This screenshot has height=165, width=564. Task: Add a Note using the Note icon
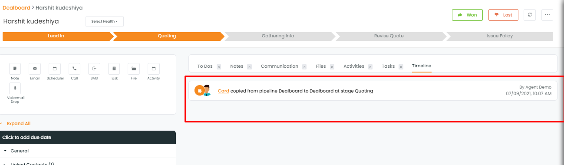coord(15,69)
